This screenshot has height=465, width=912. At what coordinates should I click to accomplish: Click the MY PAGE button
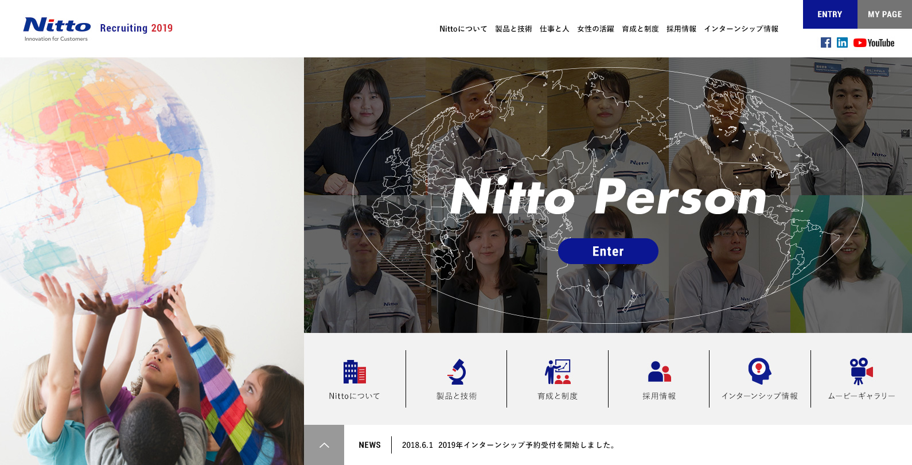click(884, 14)
